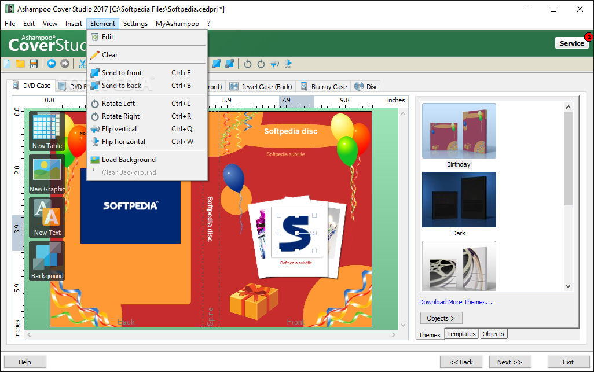Click the Cut scissors toolbar icon
This screenshot has width=594, height=372.
tap(82, 64)
